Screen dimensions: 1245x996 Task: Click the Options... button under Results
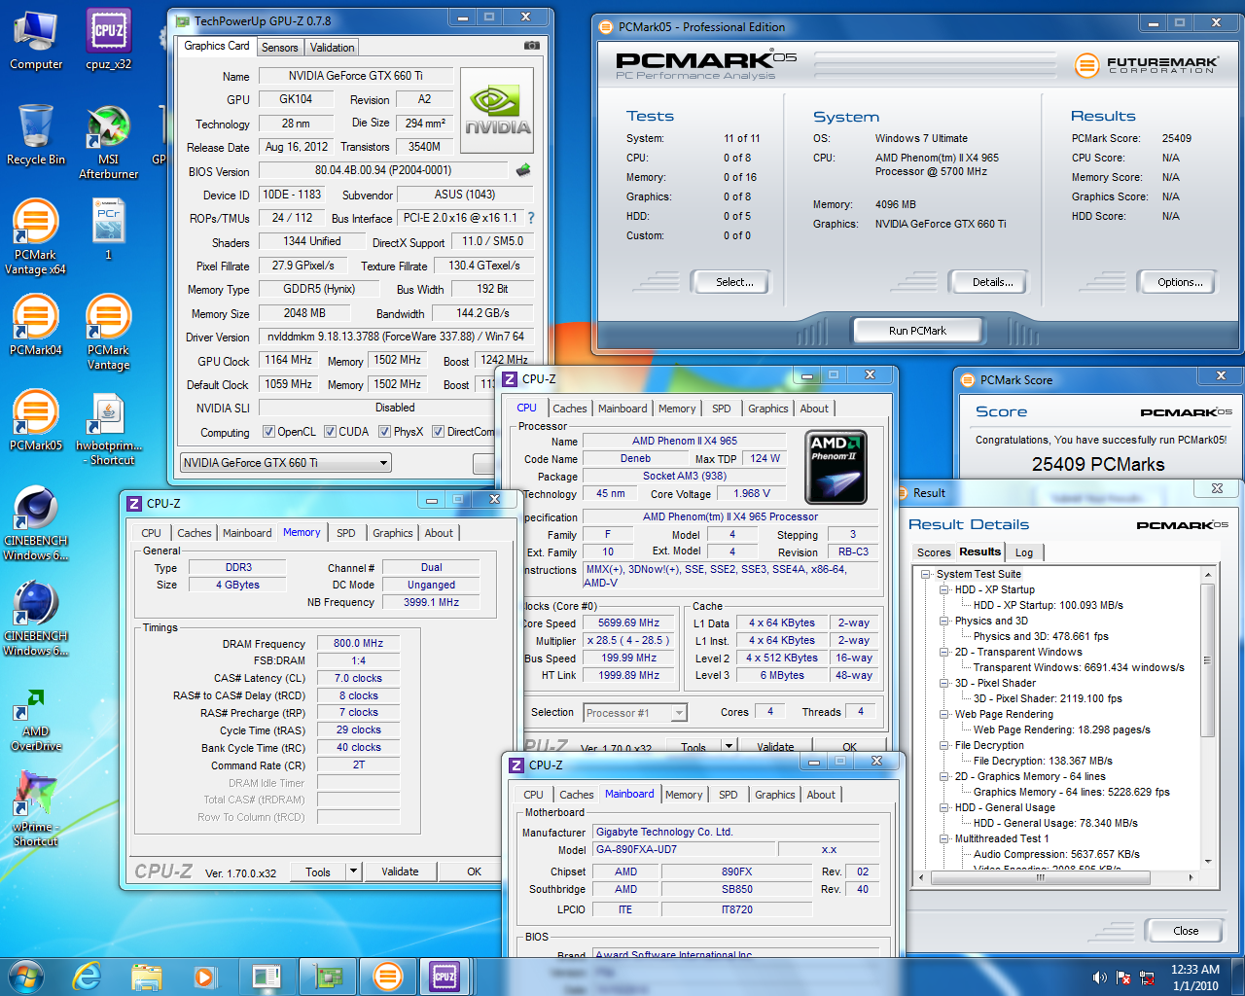coord(1180,282)
